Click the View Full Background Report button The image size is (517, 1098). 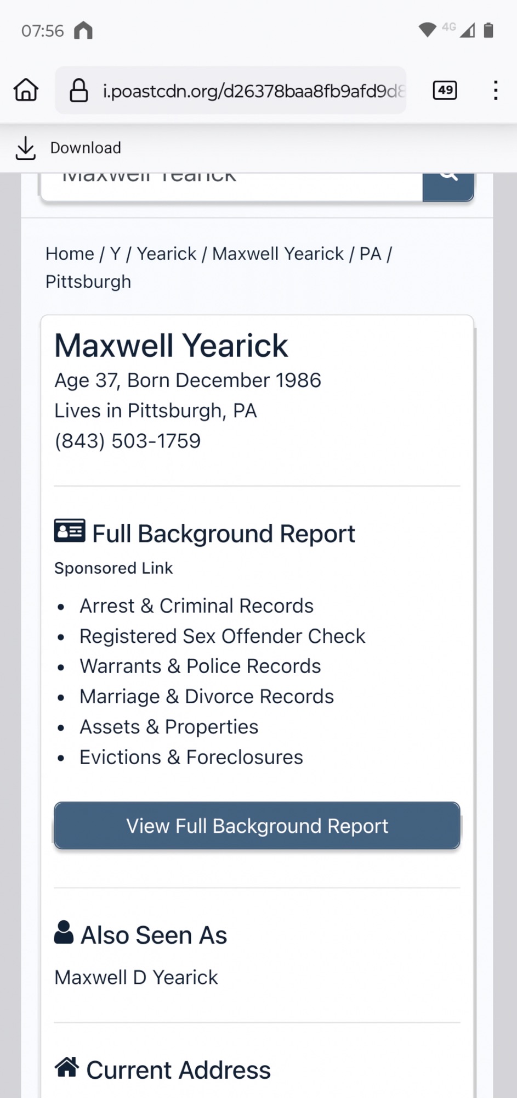tap(257, 826)
